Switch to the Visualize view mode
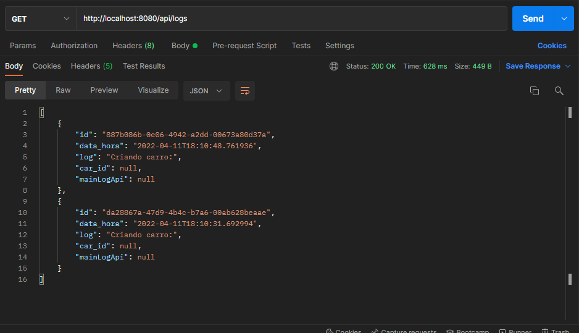The image size is (579, 333). click(153, 90)
